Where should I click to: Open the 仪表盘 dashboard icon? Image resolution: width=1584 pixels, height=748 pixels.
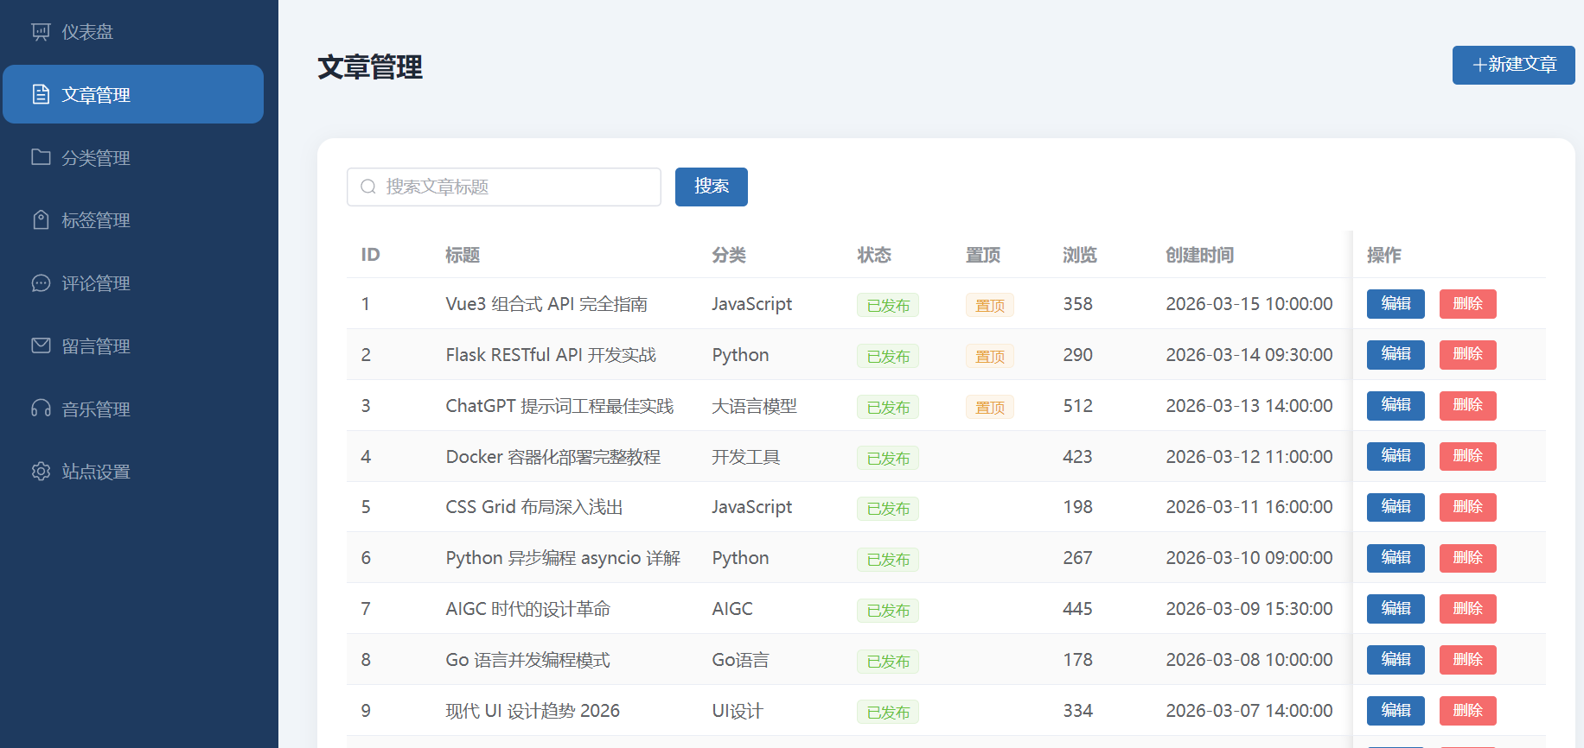click(x=41, y=32)
